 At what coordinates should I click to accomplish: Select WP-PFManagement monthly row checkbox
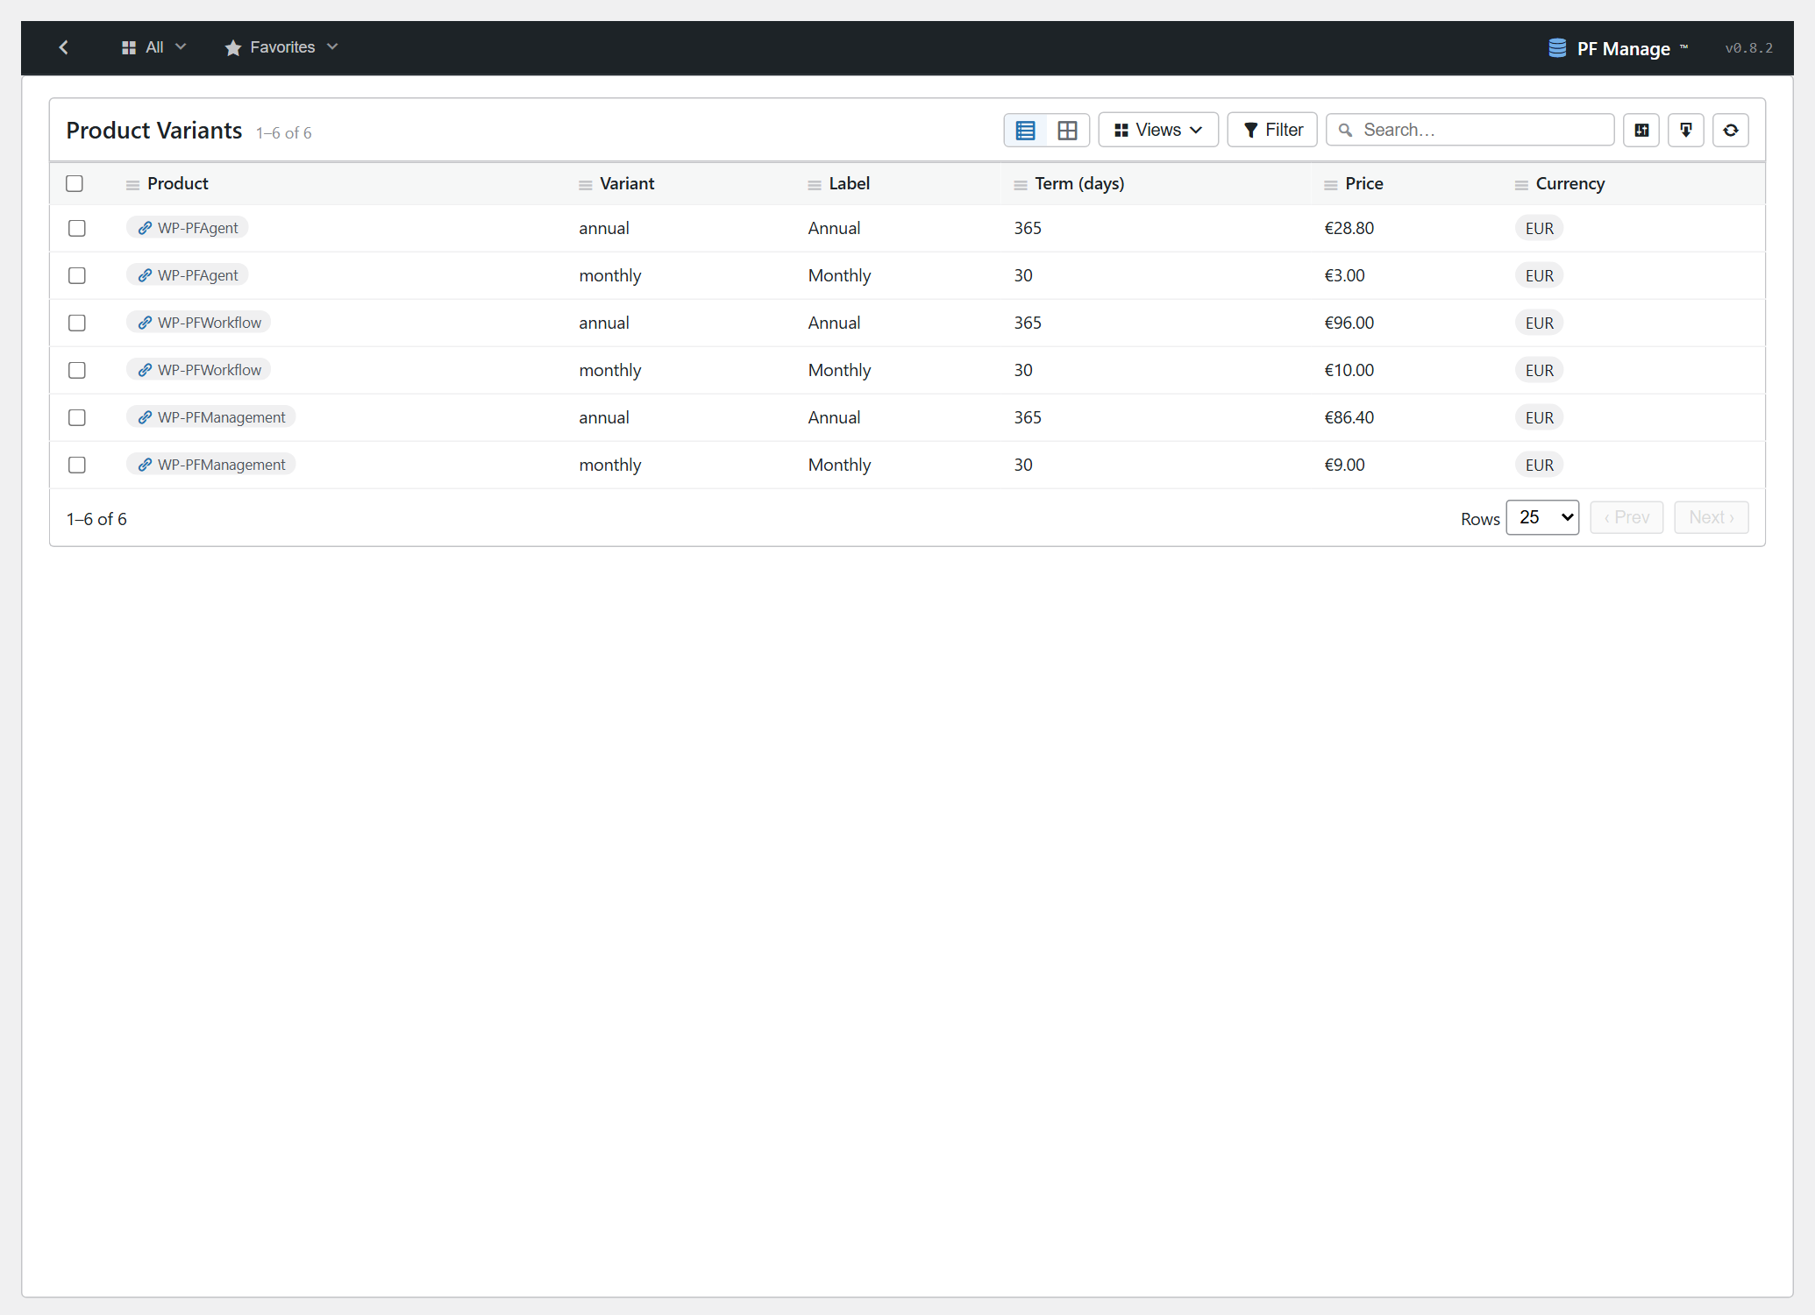[77, 465]
